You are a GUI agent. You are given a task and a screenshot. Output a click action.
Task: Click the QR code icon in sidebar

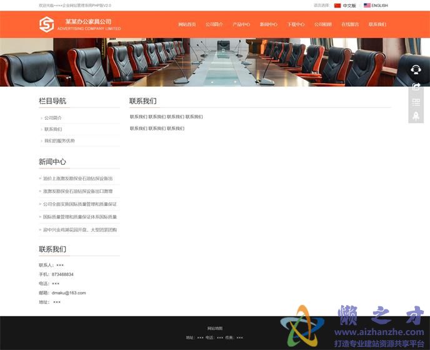pos(416,102)
